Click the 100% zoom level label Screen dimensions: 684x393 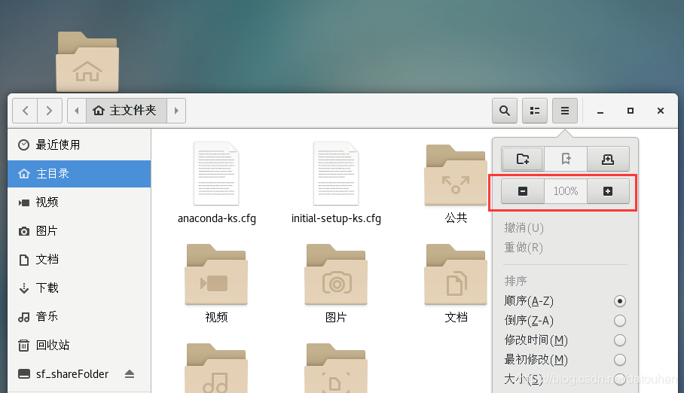566,191
